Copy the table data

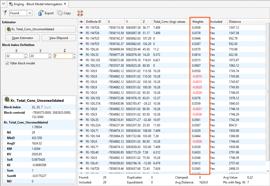tap(64, 13)
